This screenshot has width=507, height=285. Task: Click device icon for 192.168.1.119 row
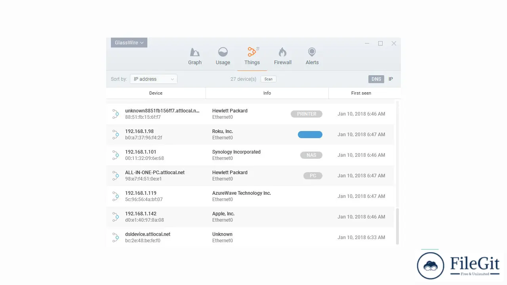point(115,196)
